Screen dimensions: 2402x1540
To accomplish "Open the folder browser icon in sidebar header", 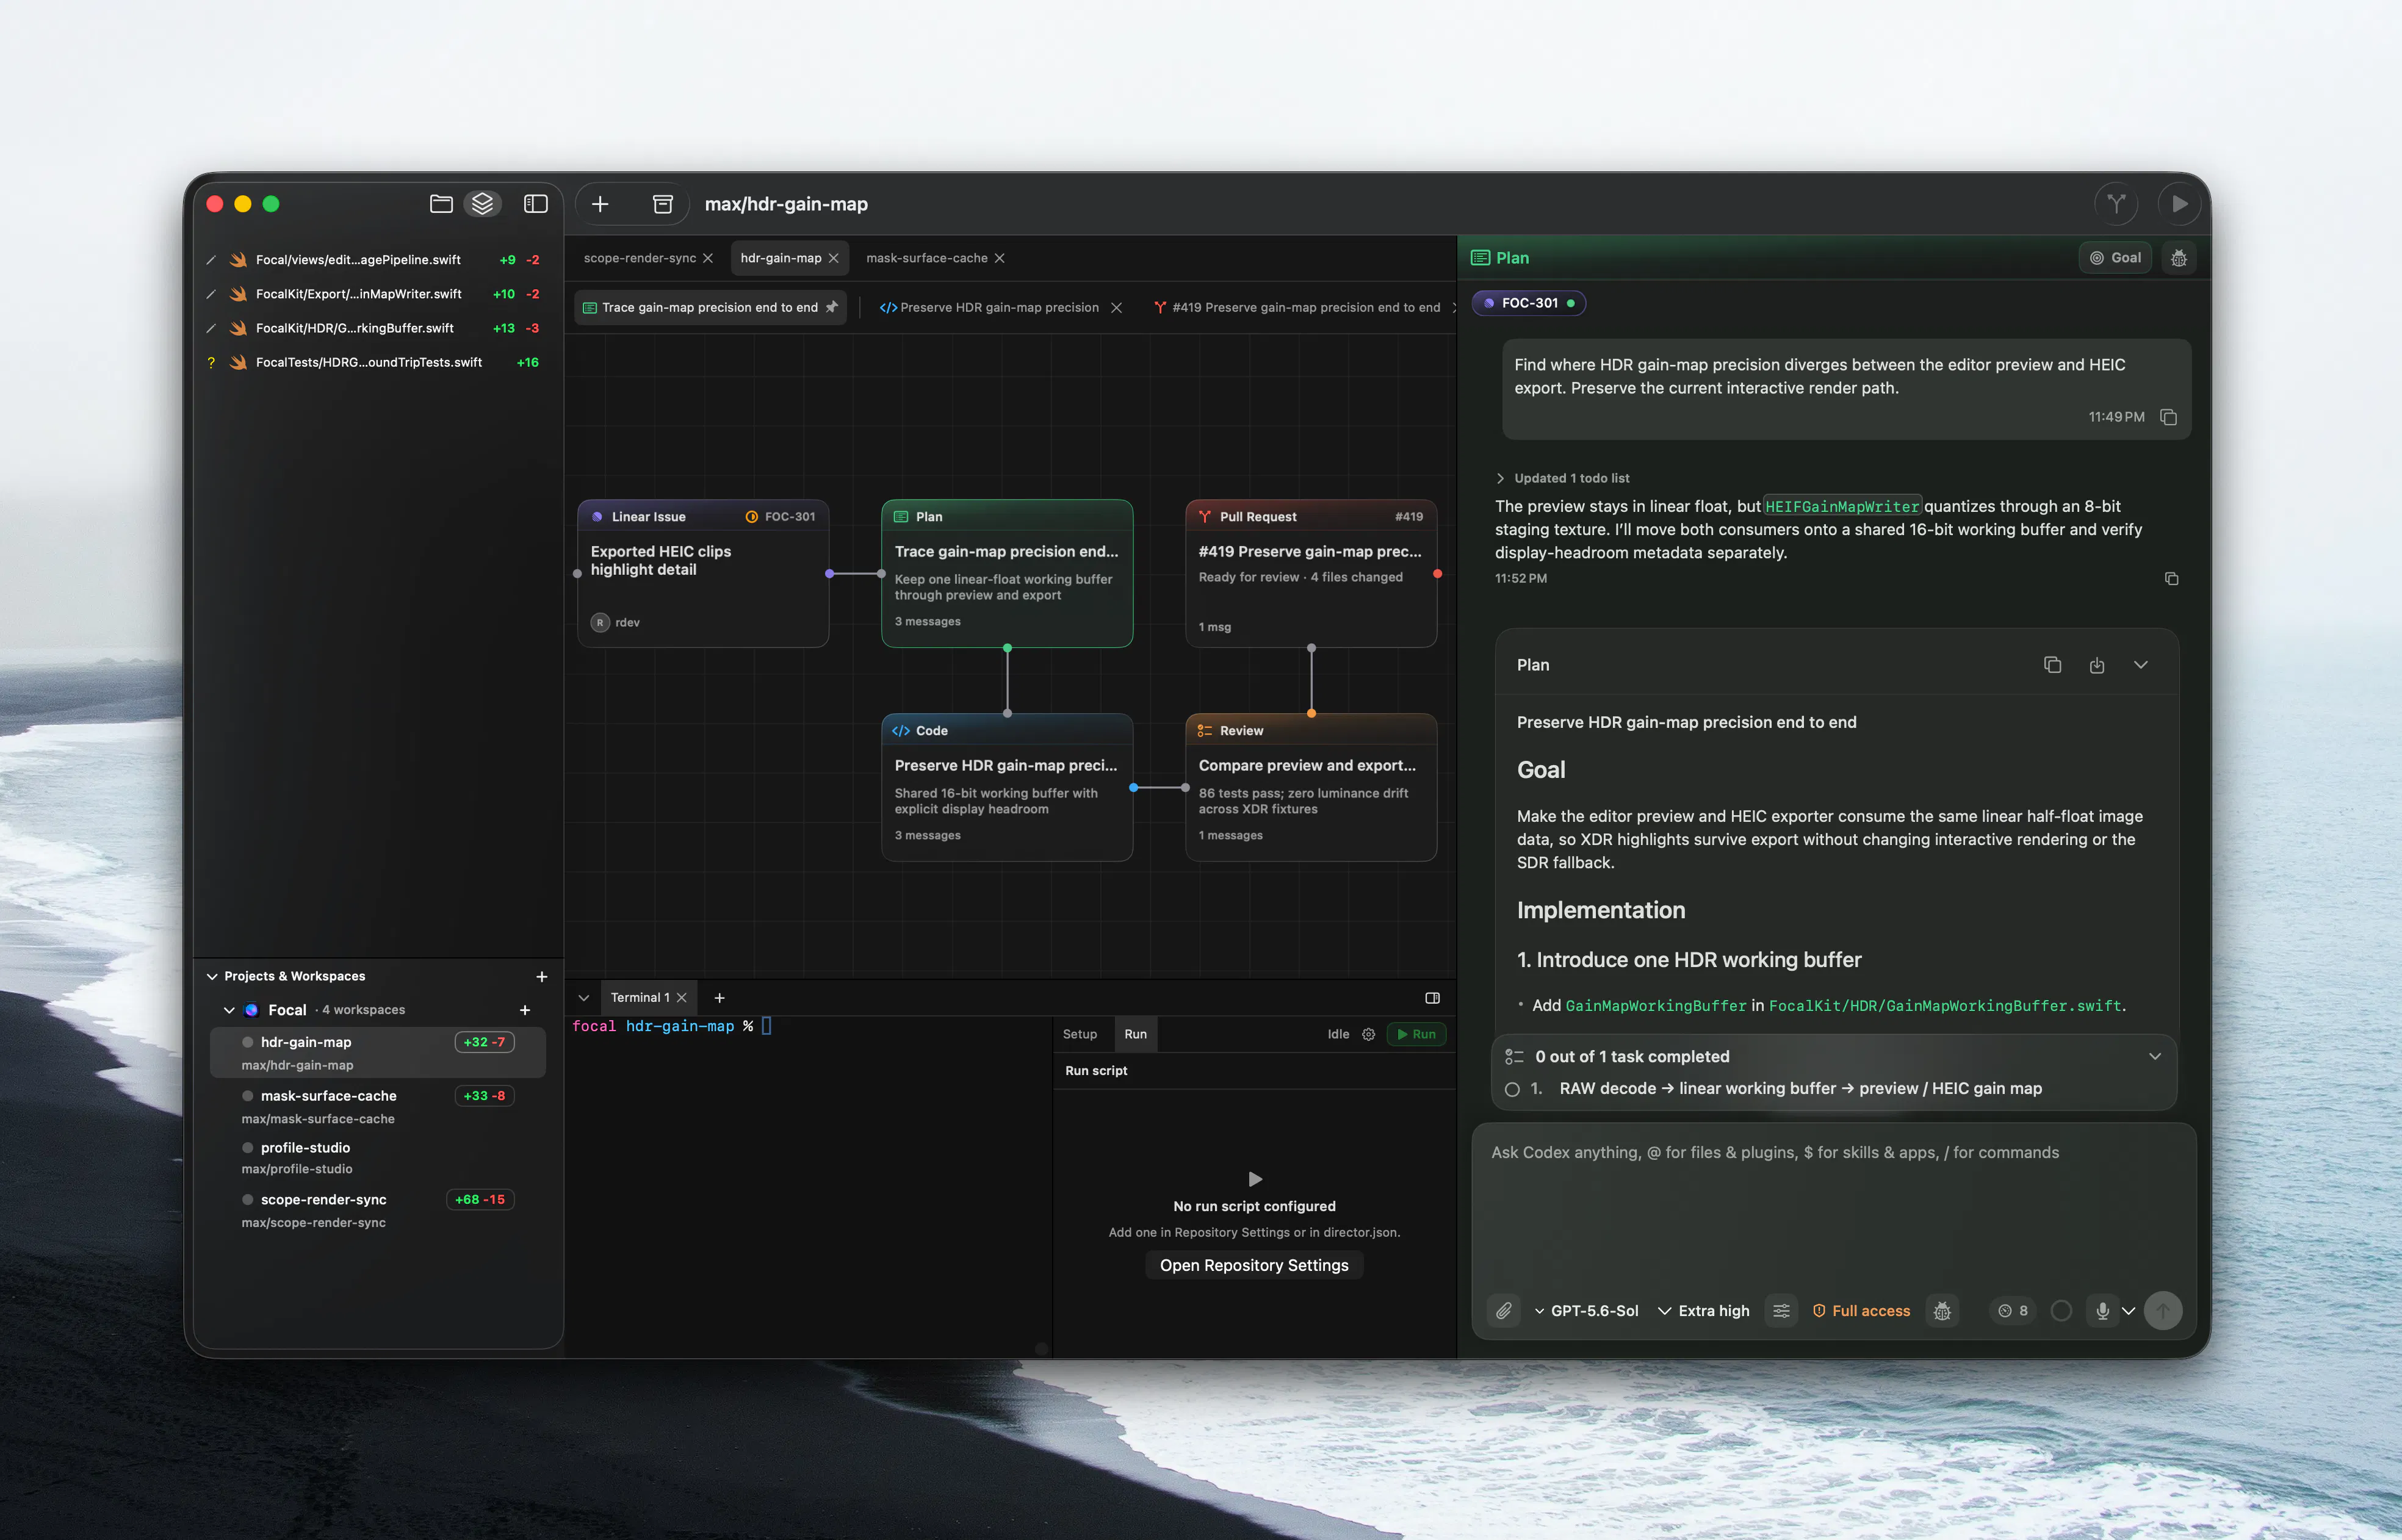I will [x=441, y=204].
